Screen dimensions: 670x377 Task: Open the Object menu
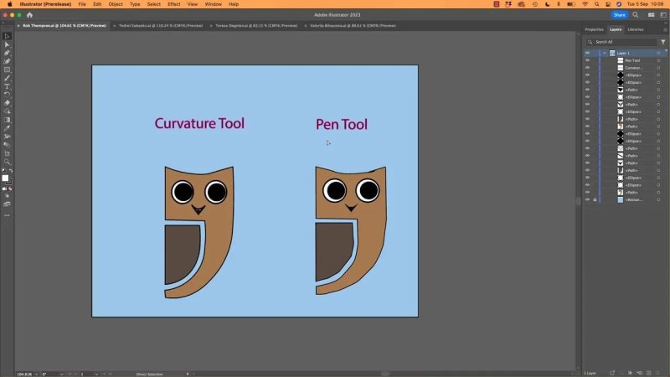tap(116, 4)
